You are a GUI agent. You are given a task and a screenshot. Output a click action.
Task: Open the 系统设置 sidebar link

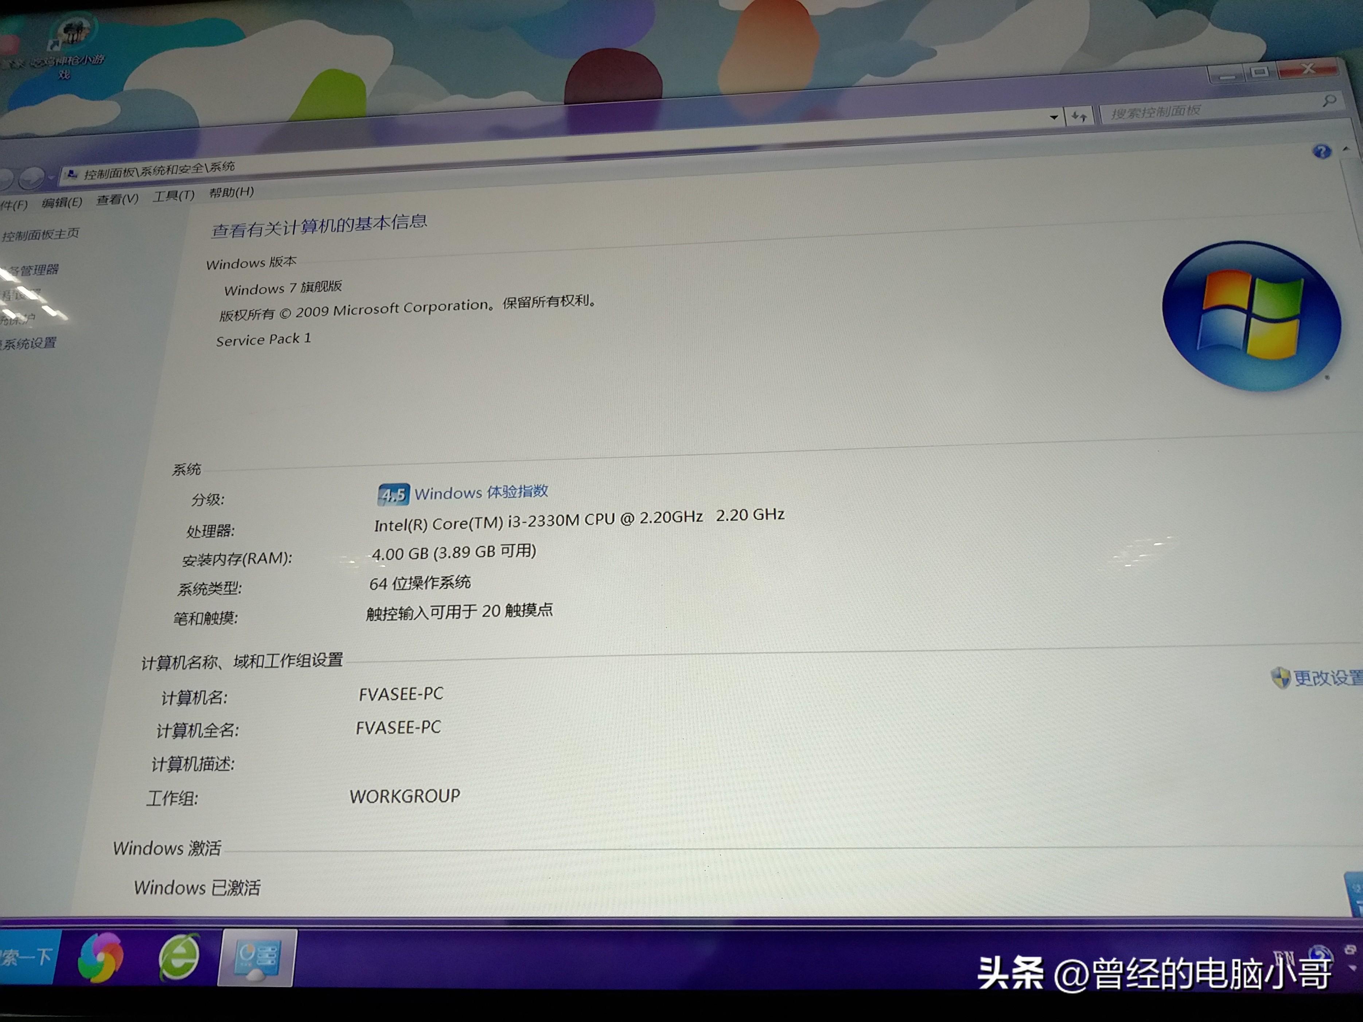pos(29,343)
